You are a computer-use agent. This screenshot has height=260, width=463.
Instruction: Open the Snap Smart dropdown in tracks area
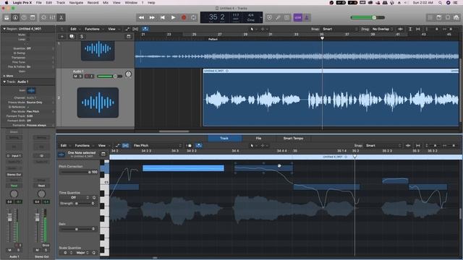click(x=340, y=29)
